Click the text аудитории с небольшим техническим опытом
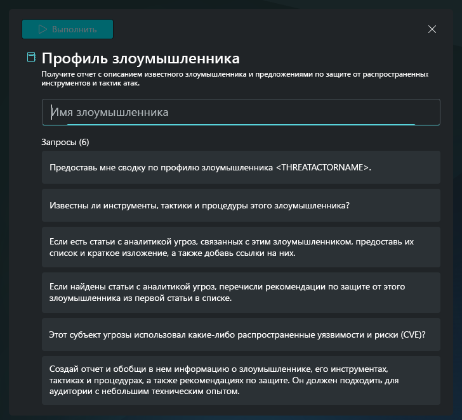Image resolution: width=462 pixels, height=420 pixels. pos(144,391)
